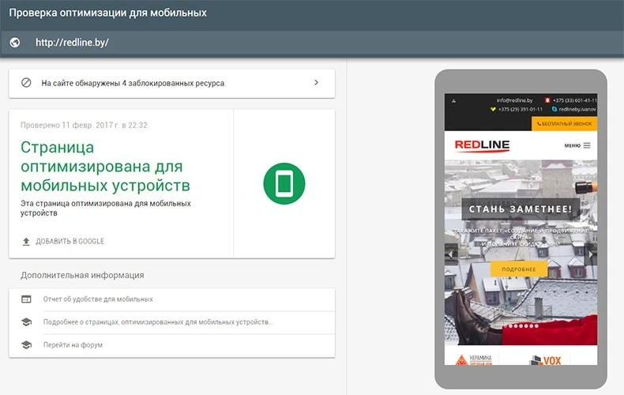Click the +375 (29) 391-01-11 phone number
The width and height of the screenshot is (624, 395).
pyautogui.click(x=521, y=109)
